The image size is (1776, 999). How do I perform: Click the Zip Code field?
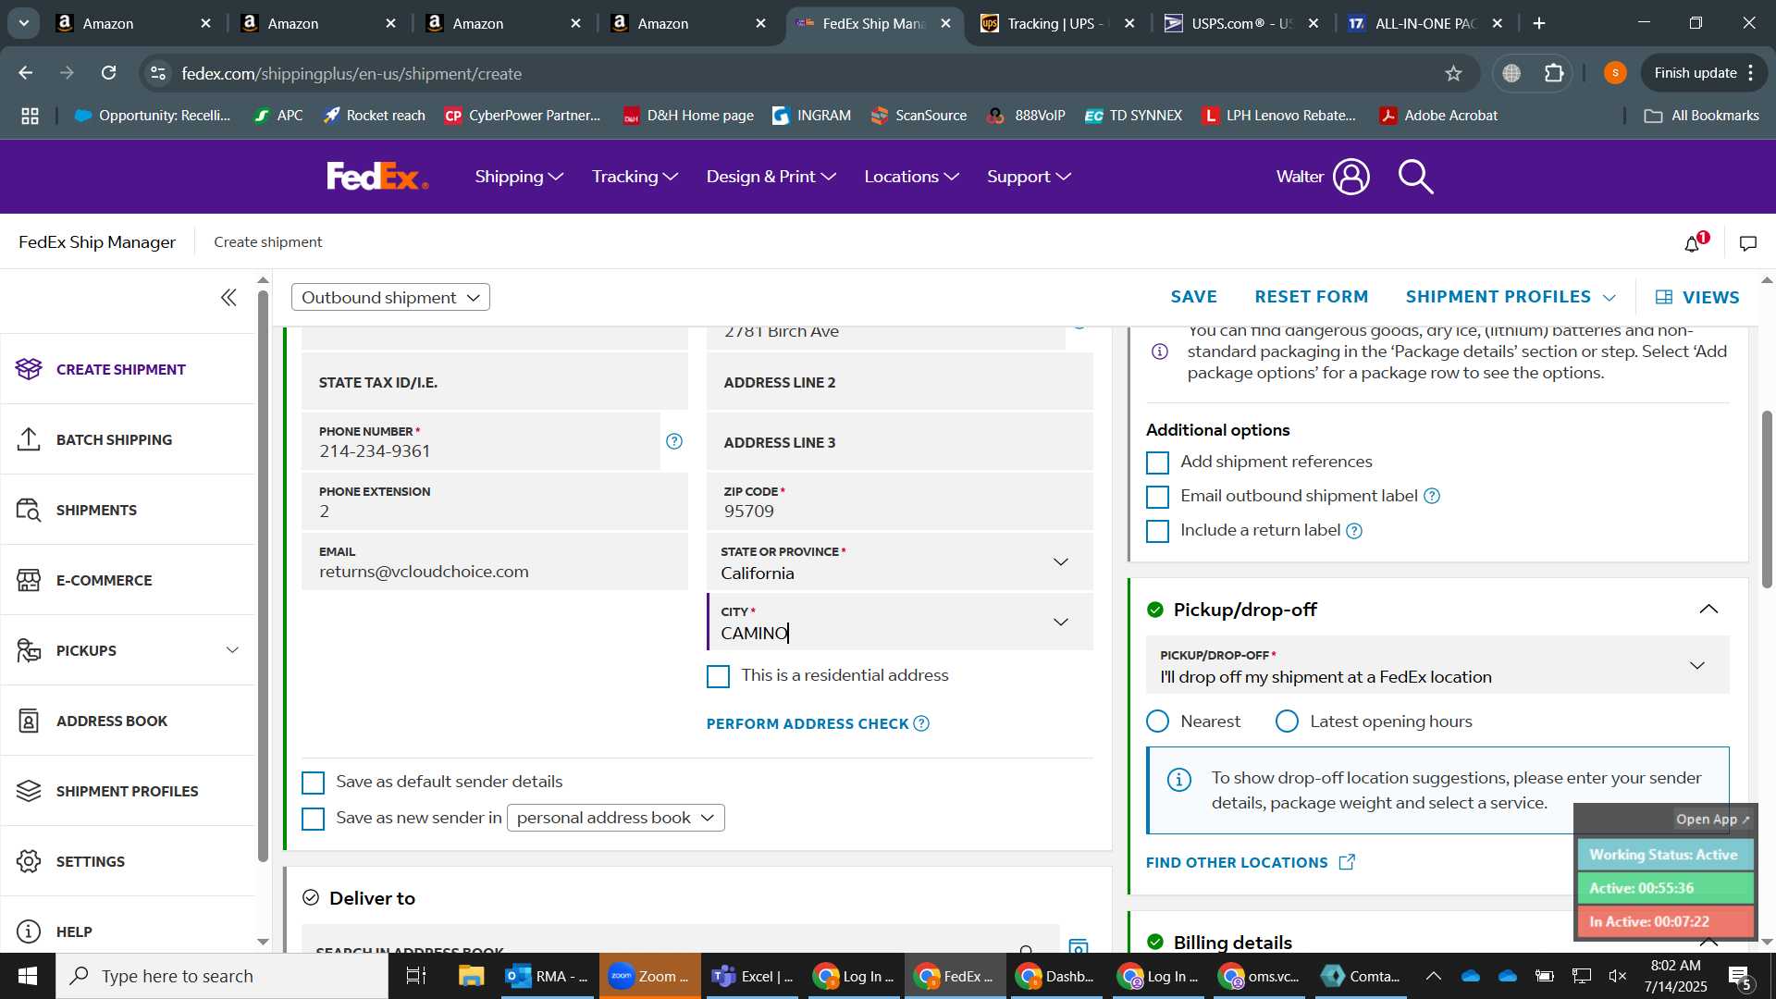click(899, 502)
